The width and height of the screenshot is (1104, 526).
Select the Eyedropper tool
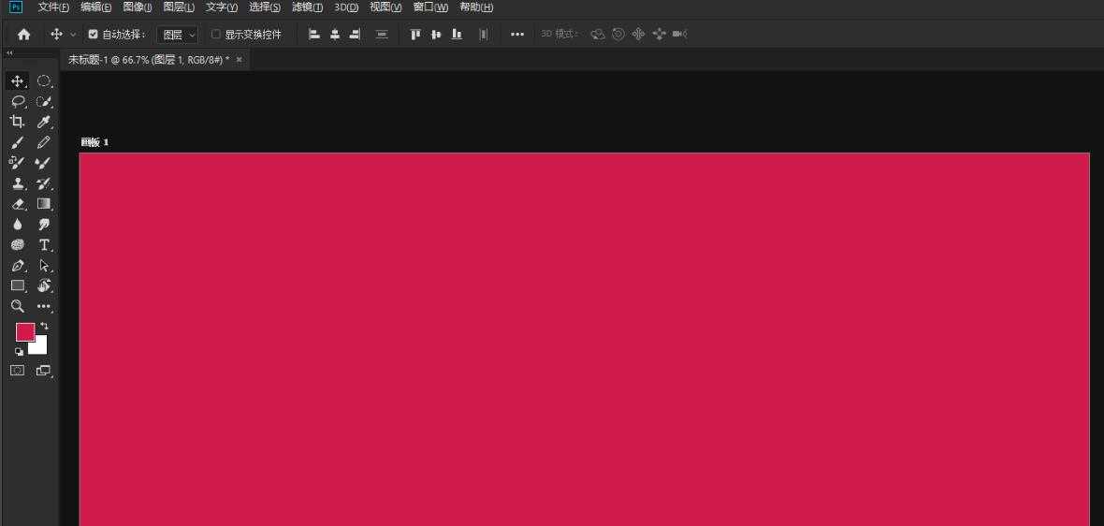point(43,122)
